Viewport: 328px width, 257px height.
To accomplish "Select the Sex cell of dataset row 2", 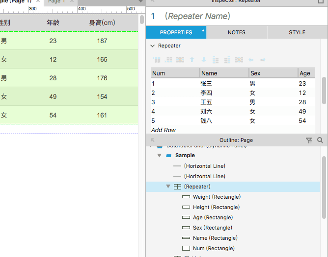I will pyautogui.click(x=252, y=93).
